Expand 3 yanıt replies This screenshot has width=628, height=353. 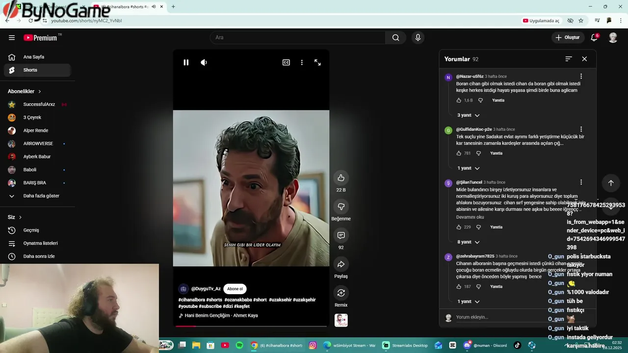pos(469,115)
